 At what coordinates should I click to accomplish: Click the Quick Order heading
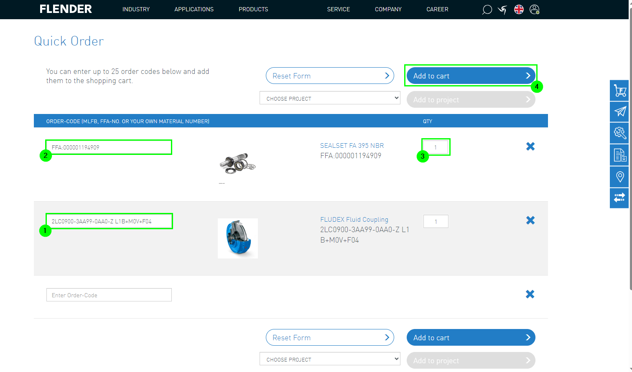click(69, 41)
